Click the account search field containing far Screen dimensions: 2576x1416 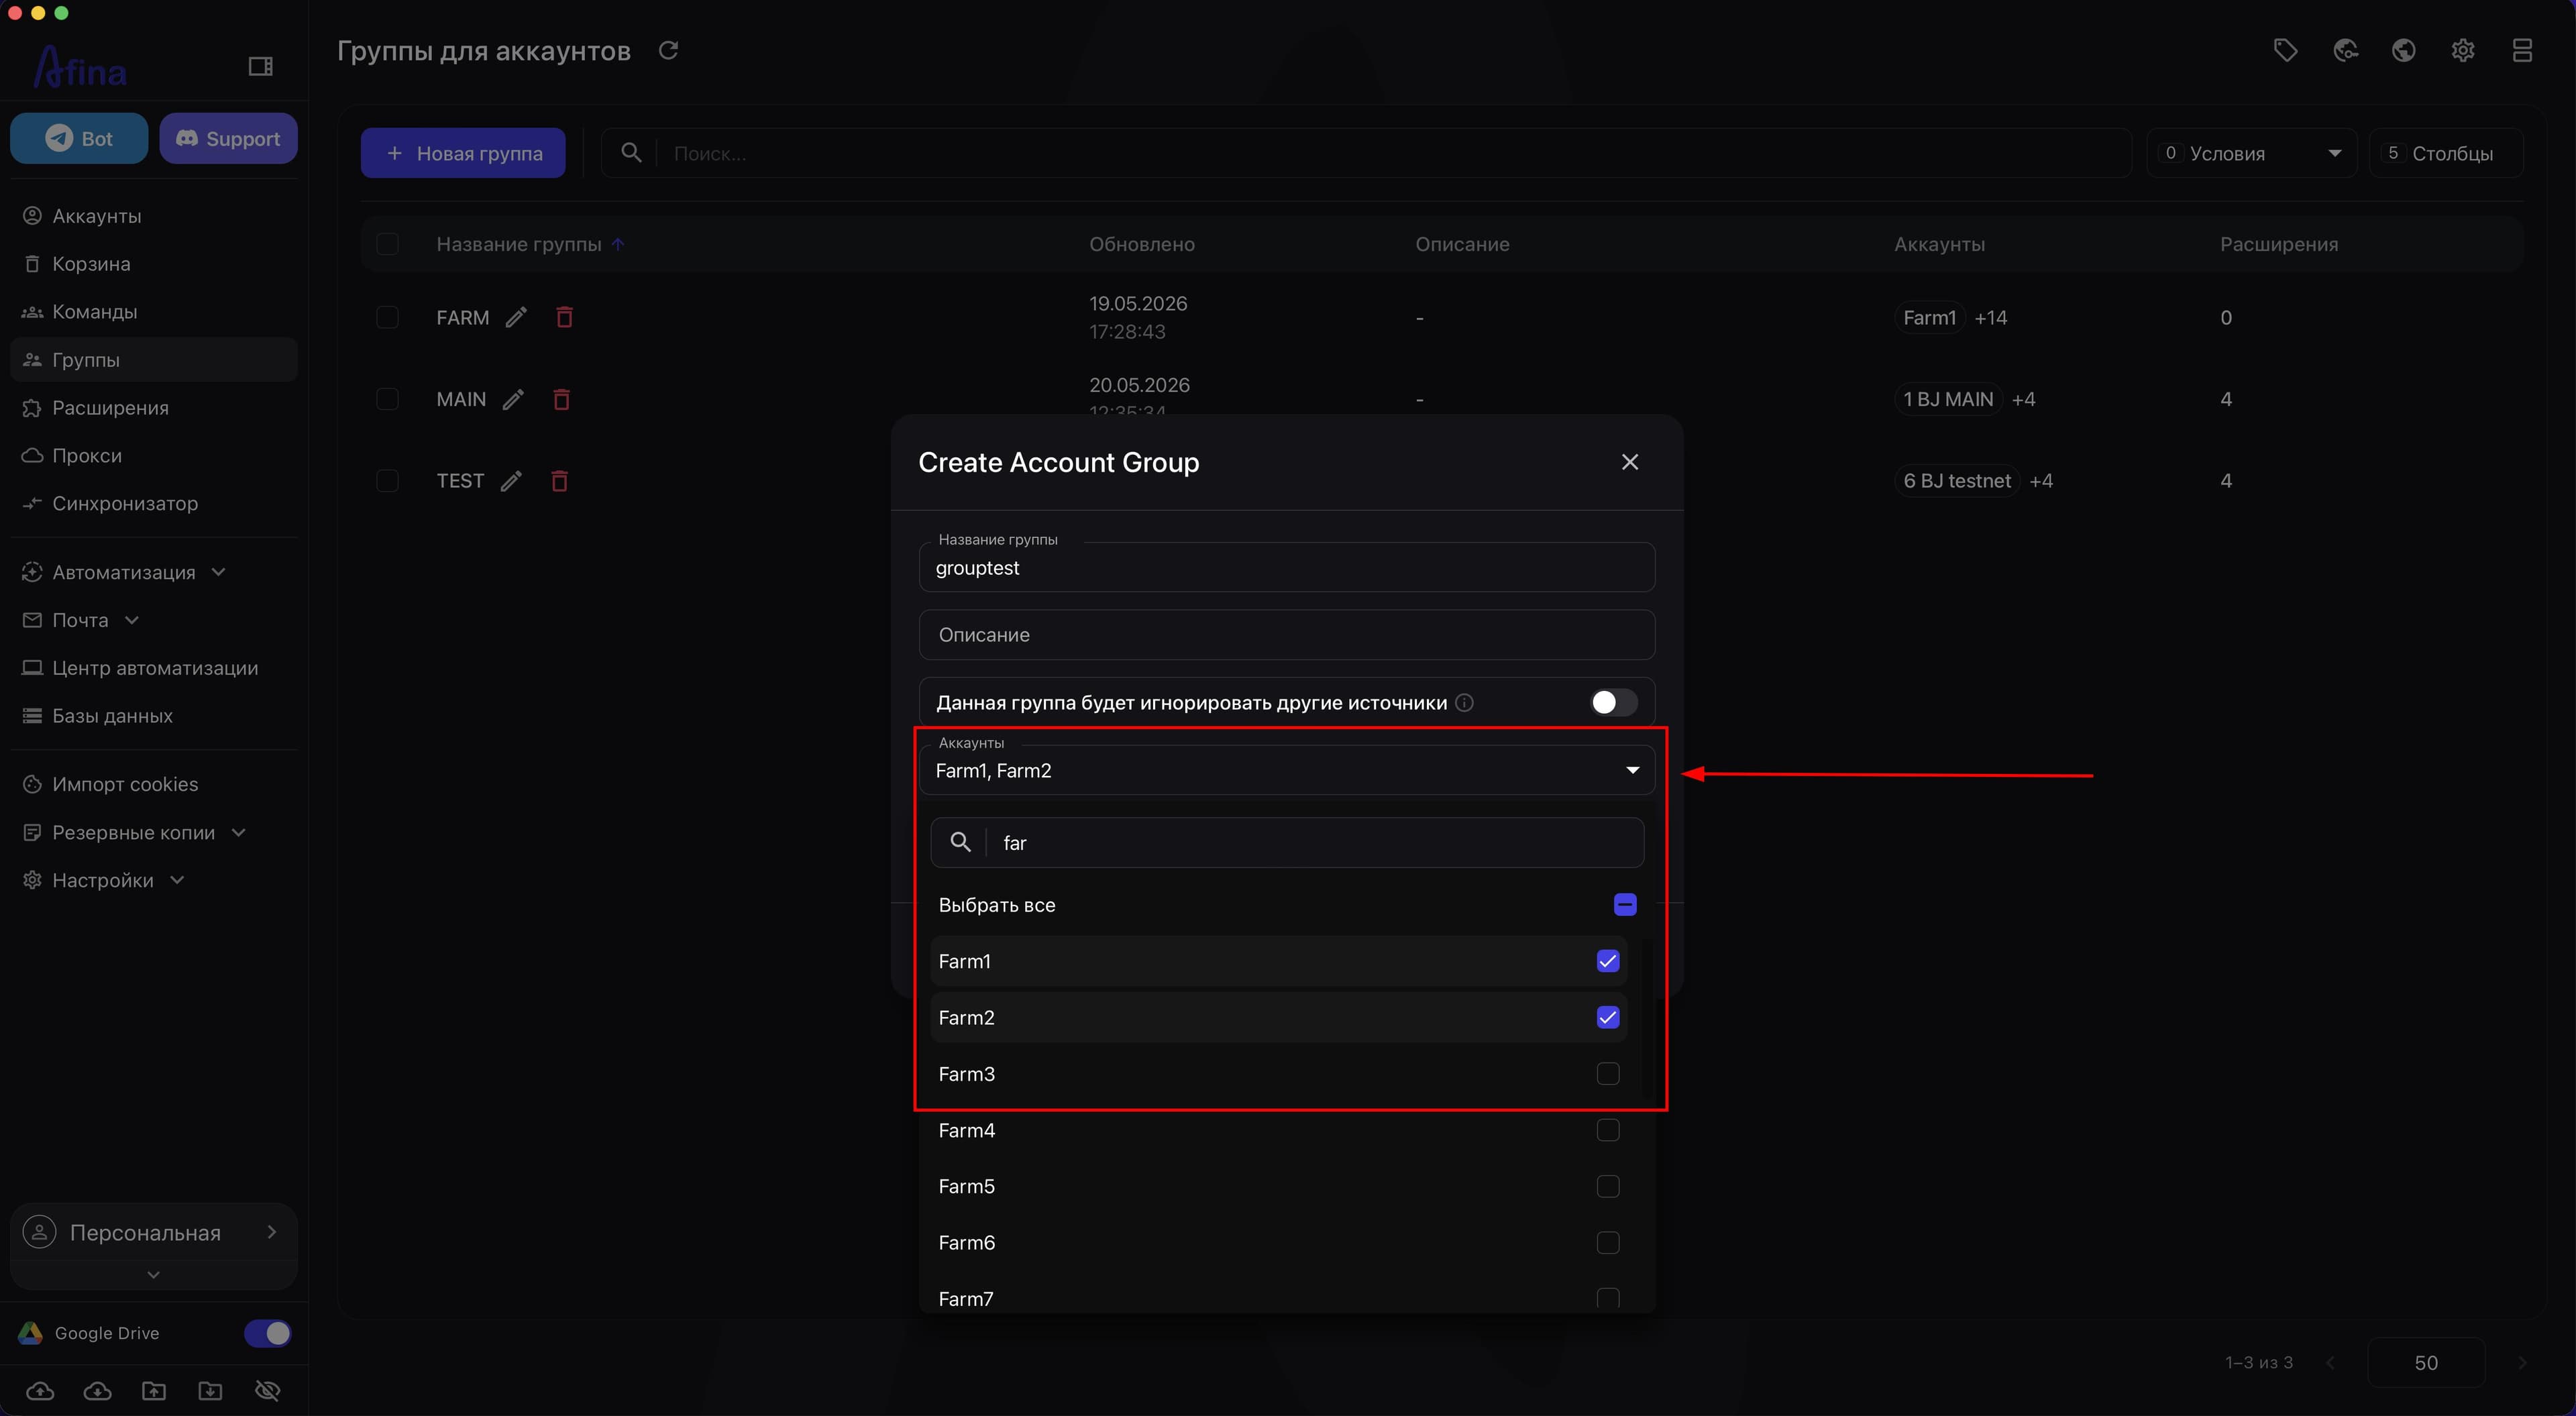pyautogui.click(x=1286, y=842)
